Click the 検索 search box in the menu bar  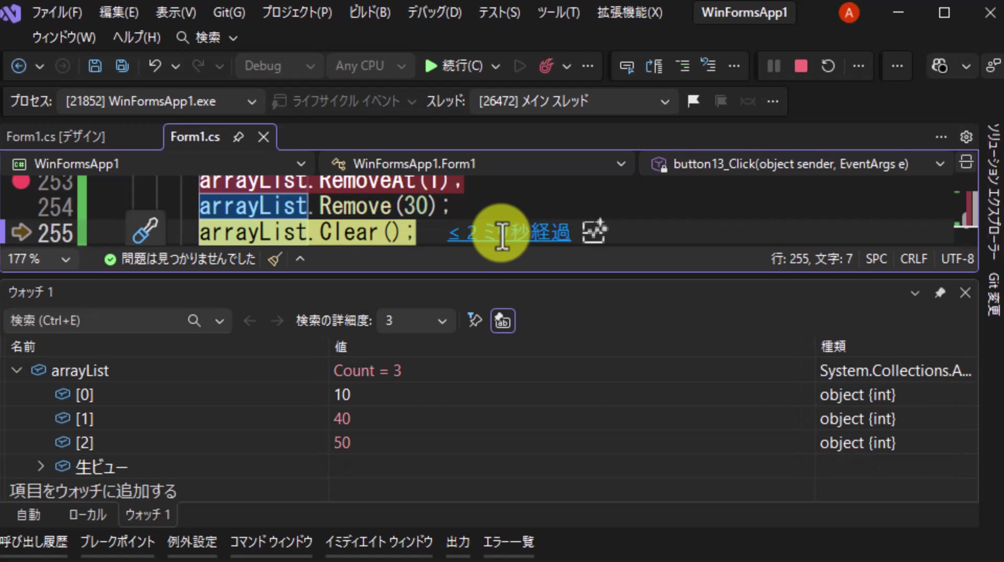(x=207, y=38)
